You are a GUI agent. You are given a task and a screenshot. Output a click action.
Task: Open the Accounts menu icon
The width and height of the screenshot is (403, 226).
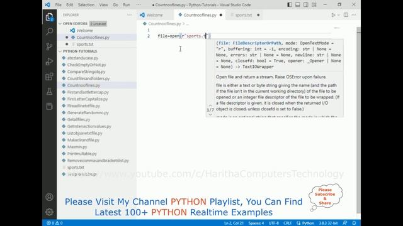click(49, 197)
